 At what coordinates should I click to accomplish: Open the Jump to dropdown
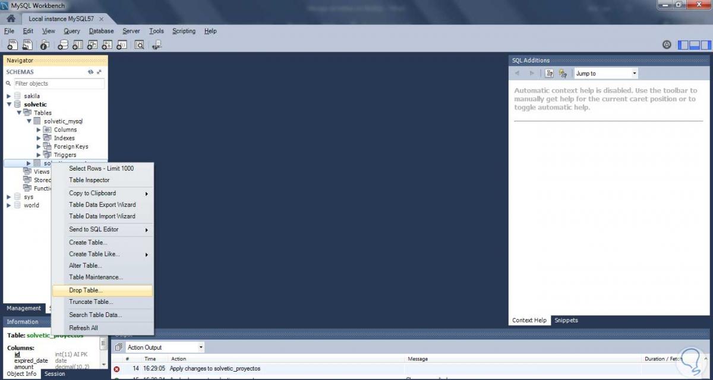[x=606, y=73]
